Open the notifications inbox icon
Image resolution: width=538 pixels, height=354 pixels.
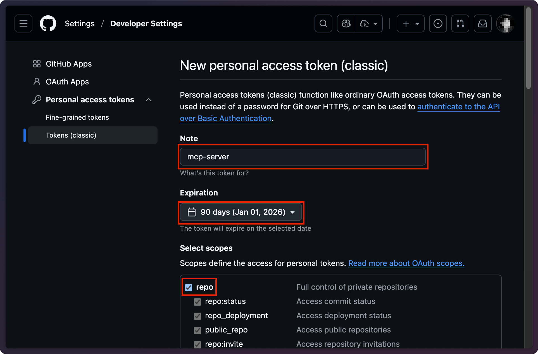(x=482, y=23)
